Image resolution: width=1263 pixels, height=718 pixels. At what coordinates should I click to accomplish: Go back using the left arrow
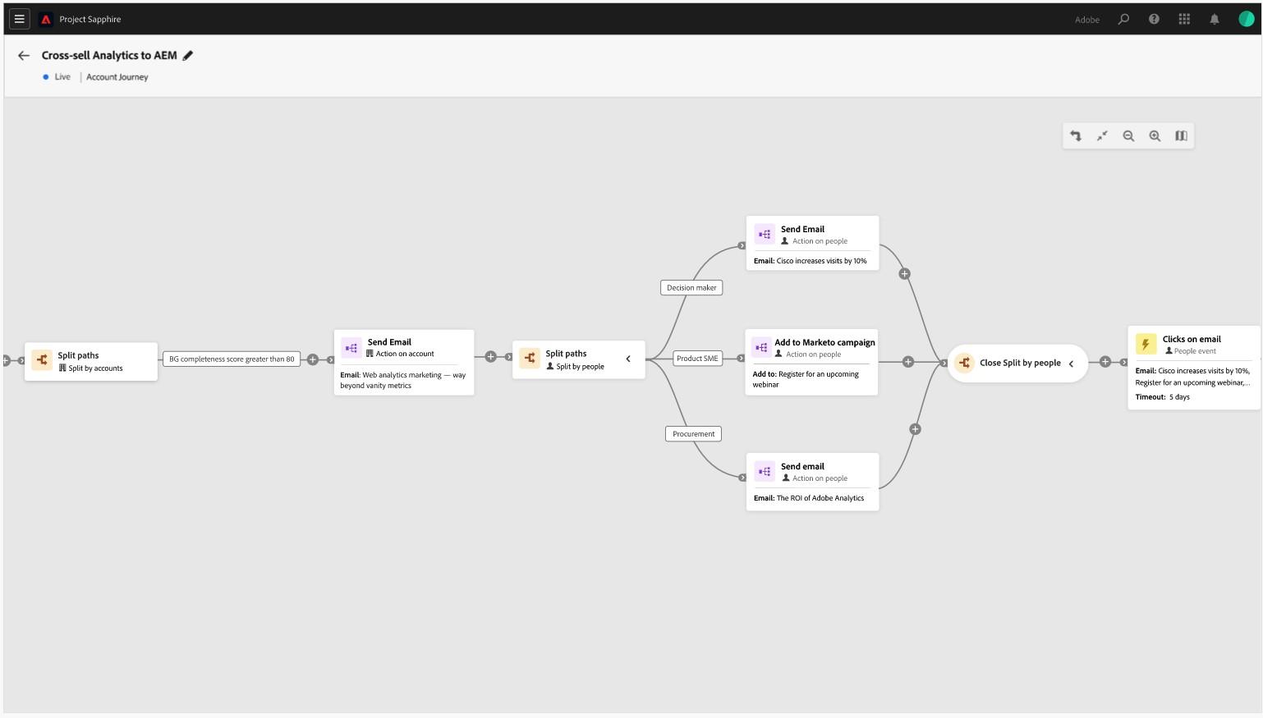tap(24, 56)
